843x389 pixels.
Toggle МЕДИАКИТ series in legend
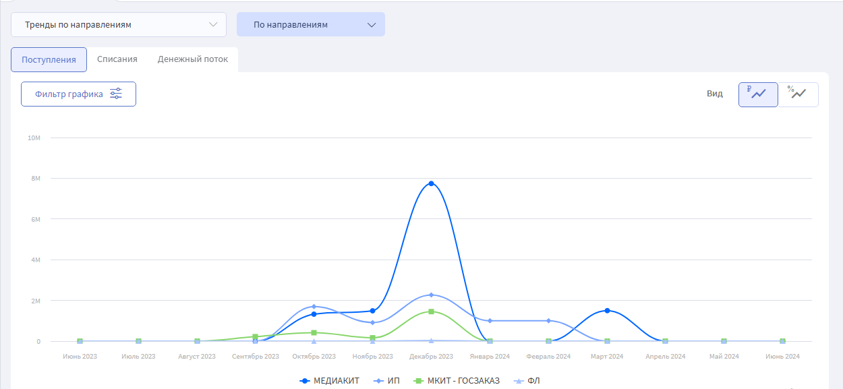tap(329, 381)
